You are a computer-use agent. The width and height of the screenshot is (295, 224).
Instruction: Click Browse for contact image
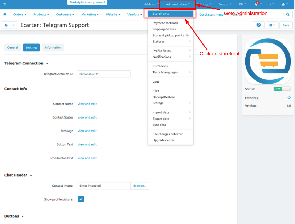pyautogui.click(x=139, y=186)
